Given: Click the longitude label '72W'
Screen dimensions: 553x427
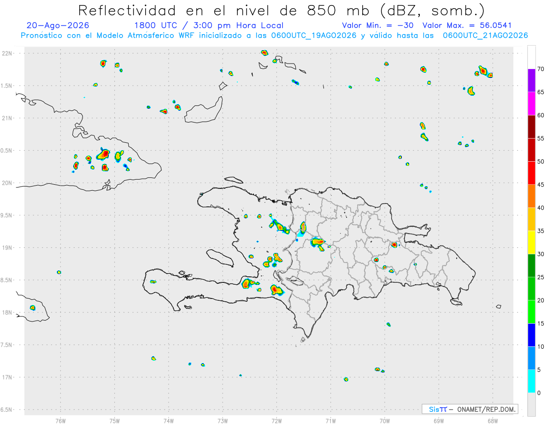Looking at the screenshot, I should point(276,421).
